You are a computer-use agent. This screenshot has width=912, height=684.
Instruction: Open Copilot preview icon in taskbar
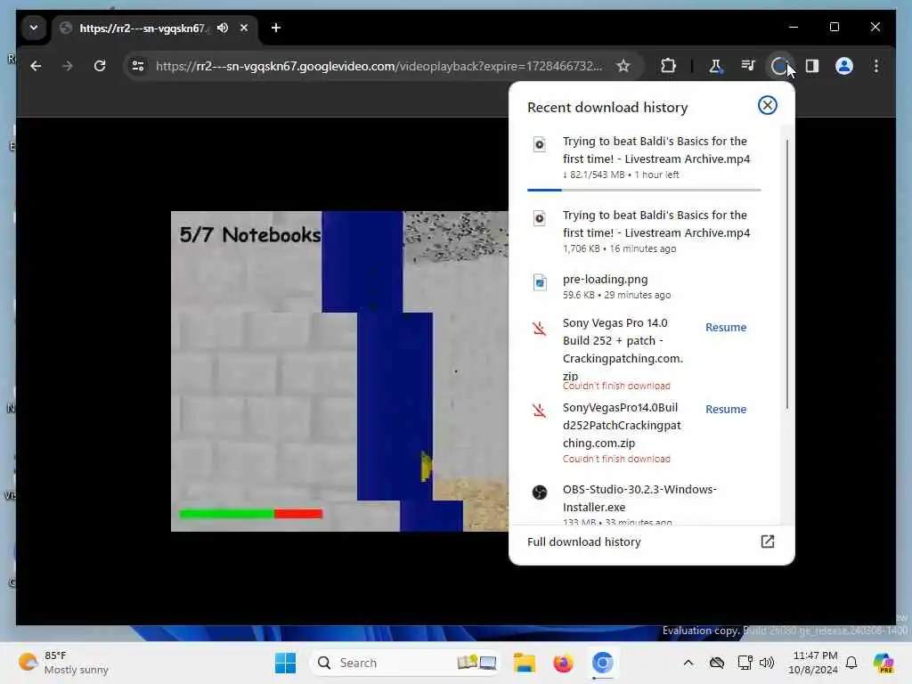[883, 663]
